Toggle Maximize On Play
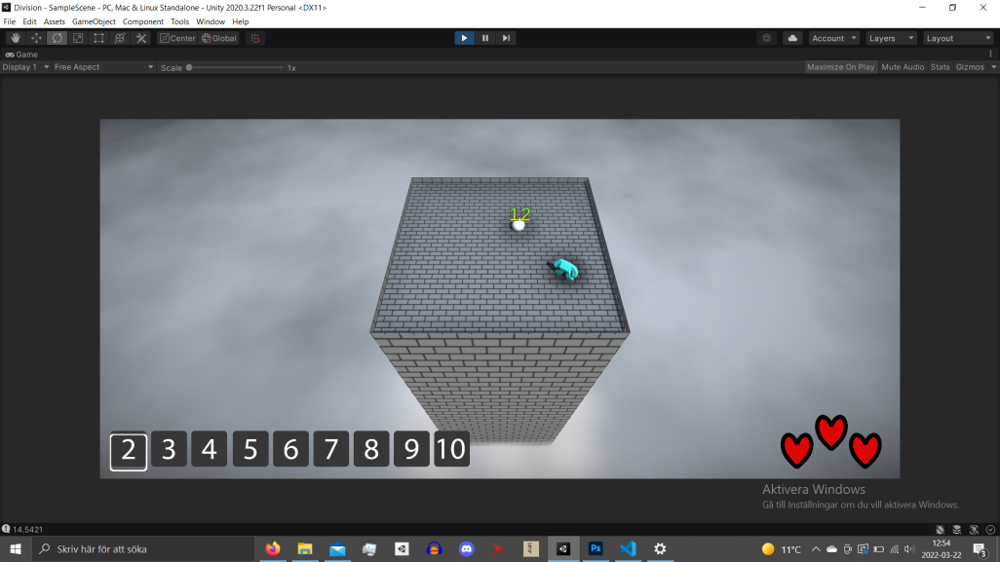 (840, 67)
